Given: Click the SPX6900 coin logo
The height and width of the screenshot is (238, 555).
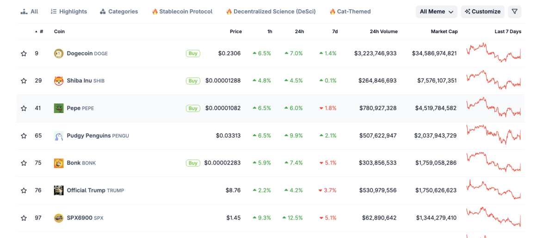Looking at the screenshot, I should tap(59, 218).
